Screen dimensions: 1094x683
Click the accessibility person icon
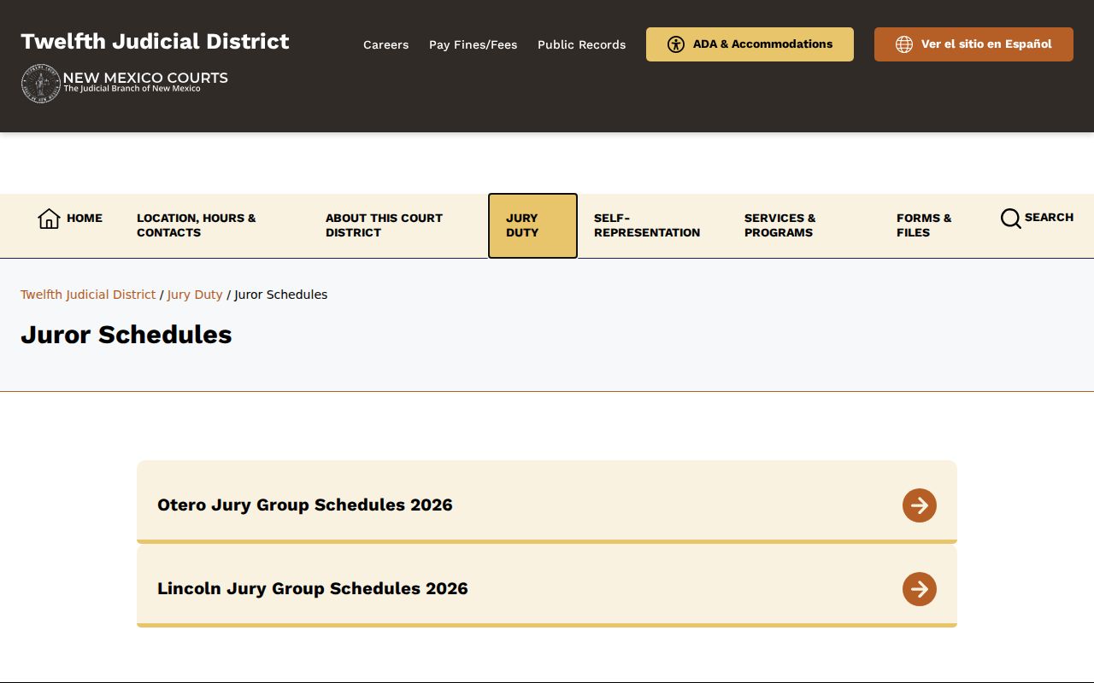point(676,44)
